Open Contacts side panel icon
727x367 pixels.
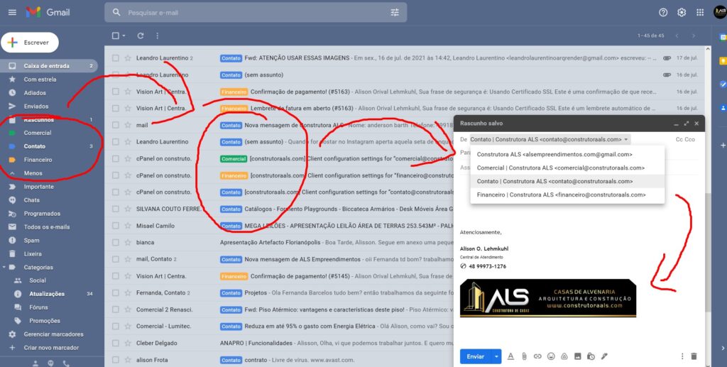722,108
